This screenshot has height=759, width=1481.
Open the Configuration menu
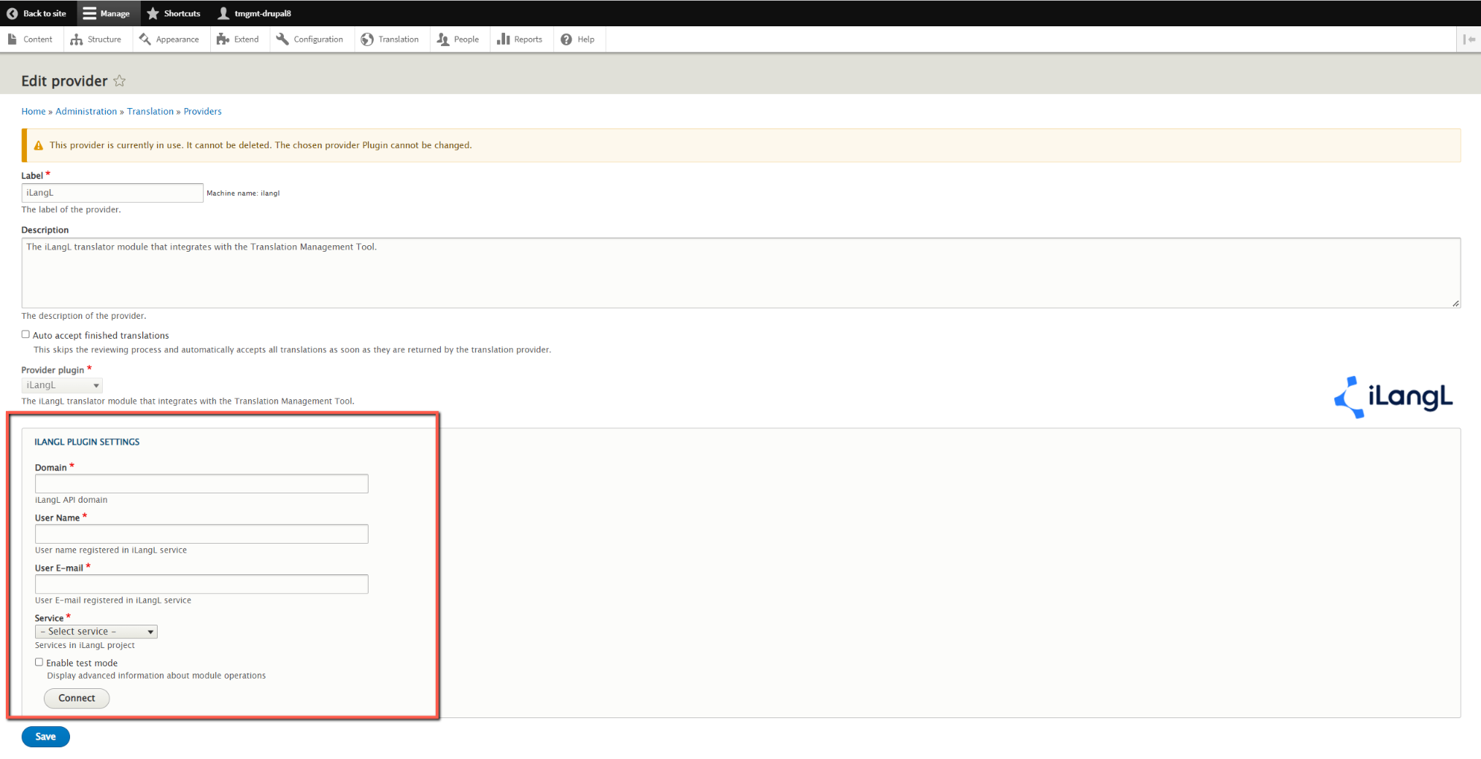(309, 39)
